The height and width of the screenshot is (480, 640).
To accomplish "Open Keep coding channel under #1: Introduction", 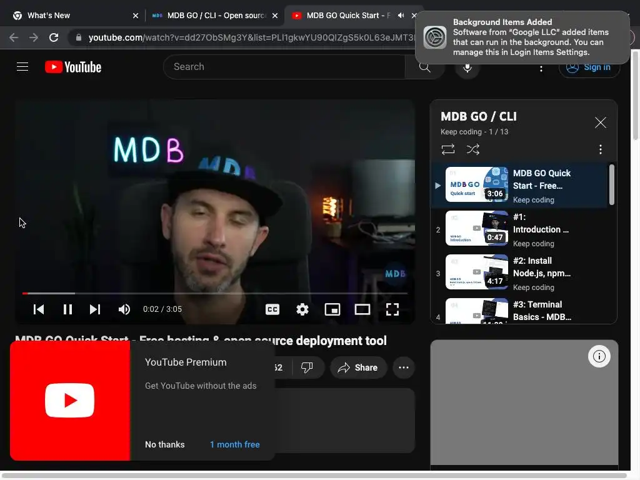I will point(534,244).
